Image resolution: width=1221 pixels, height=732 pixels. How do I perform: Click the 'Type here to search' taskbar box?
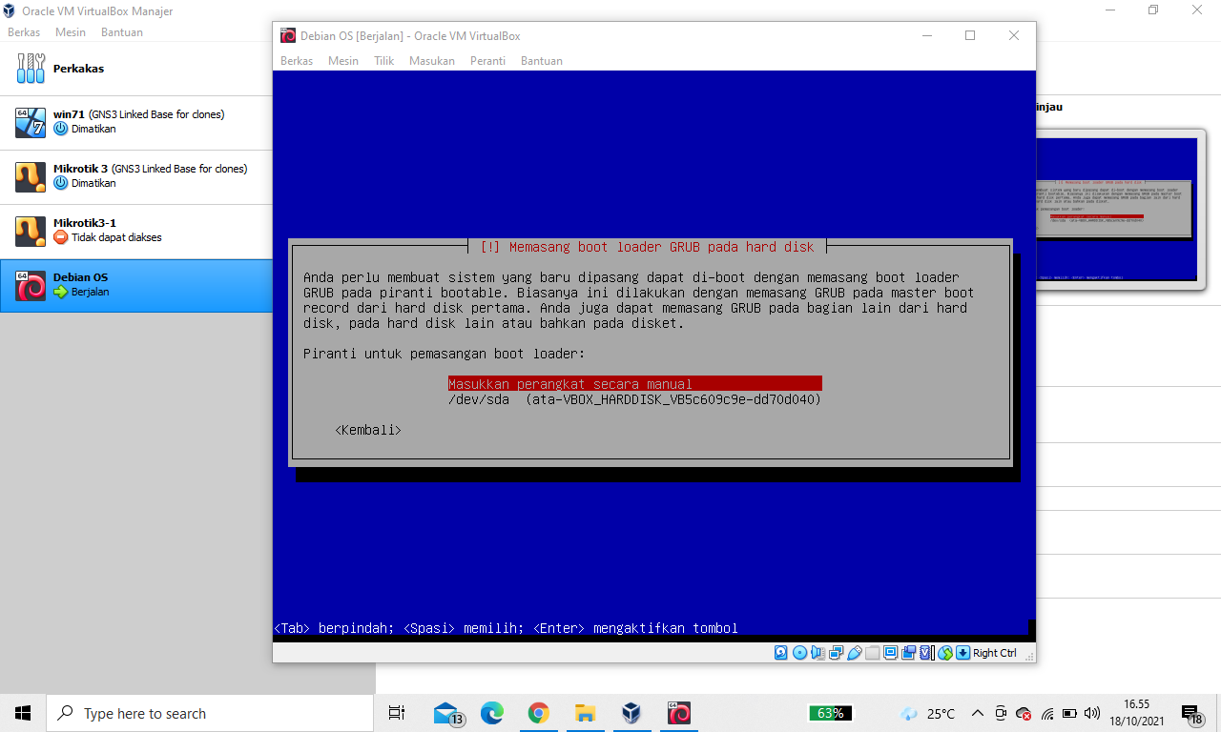[x=210, y=713]
